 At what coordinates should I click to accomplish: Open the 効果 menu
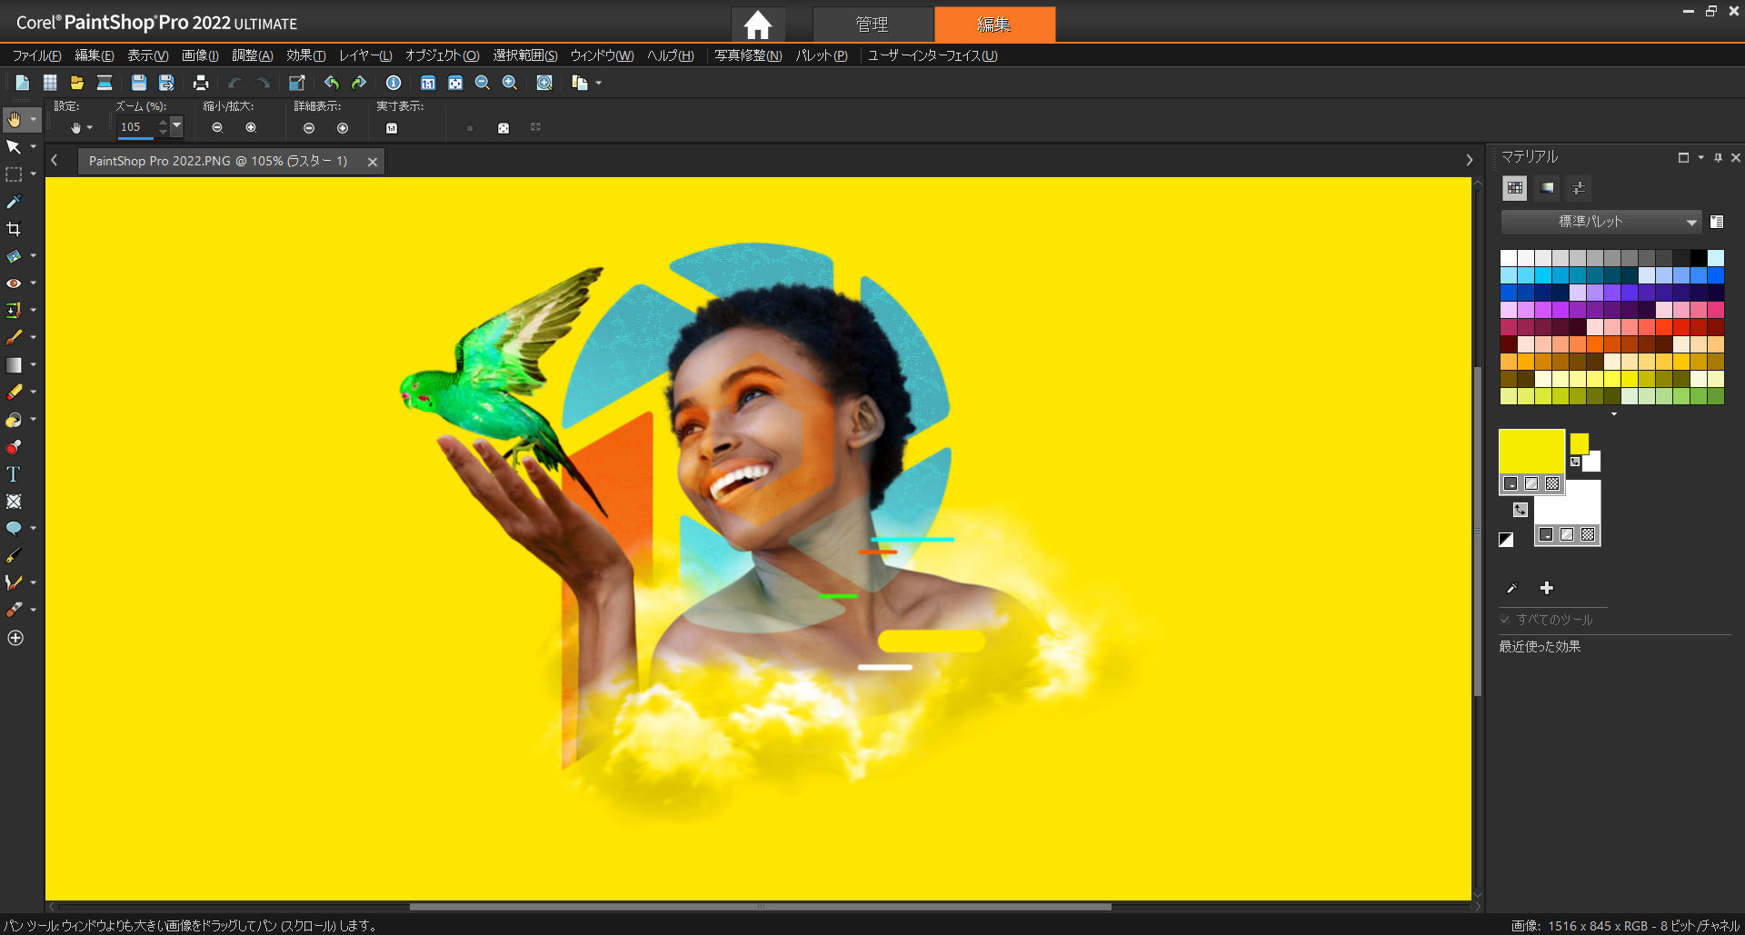[305, 55]
